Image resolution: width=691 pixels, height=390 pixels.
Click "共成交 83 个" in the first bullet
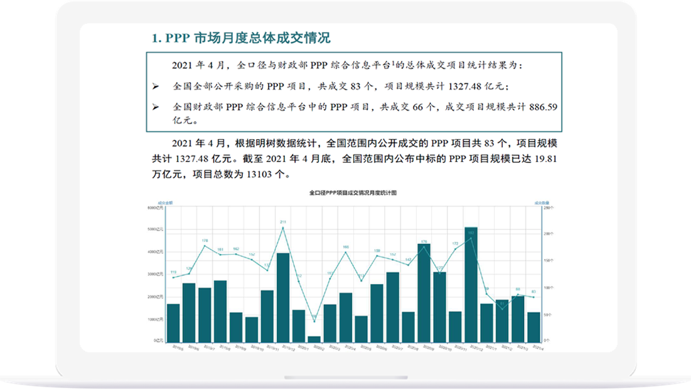pos(346,86)
